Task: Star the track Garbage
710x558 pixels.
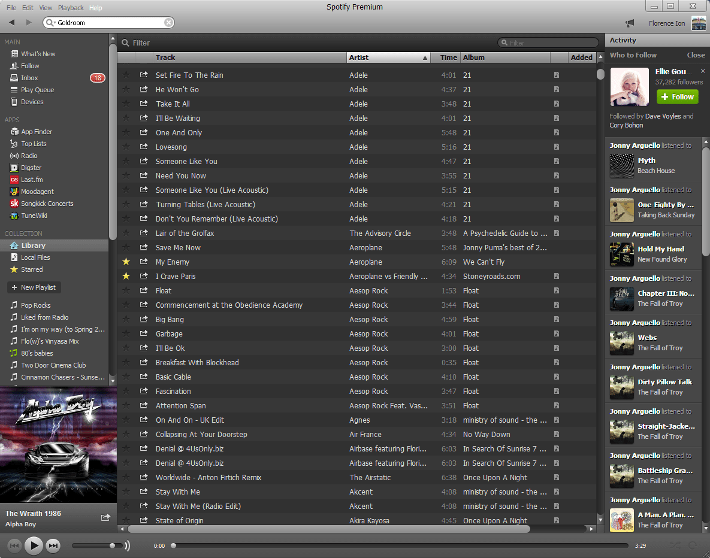Action: (126, 333)
